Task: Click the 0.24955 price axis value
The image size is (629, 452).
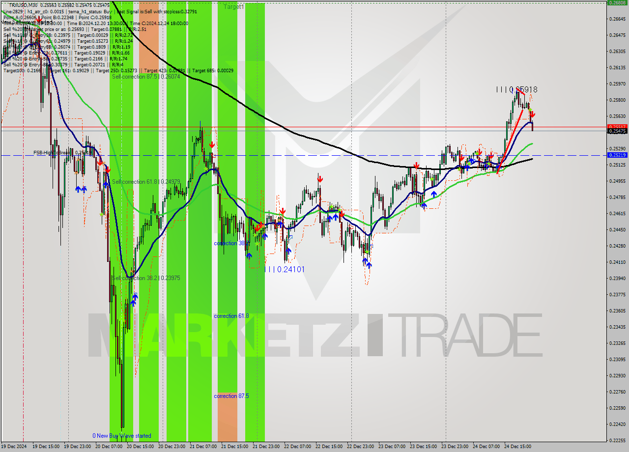Action: tap(618, 181)
